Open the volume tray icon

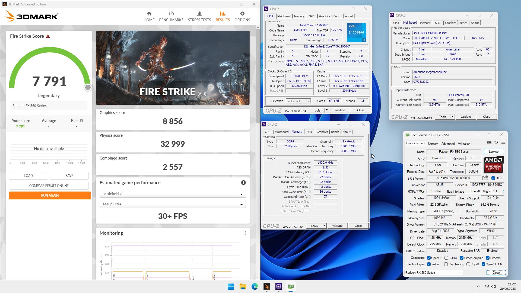pyautogui.click(x=494, y=286)
